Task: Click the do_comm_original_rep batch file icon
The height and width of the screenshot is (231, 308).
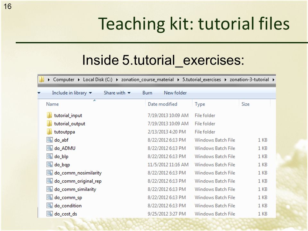Action: pos(49,181)
